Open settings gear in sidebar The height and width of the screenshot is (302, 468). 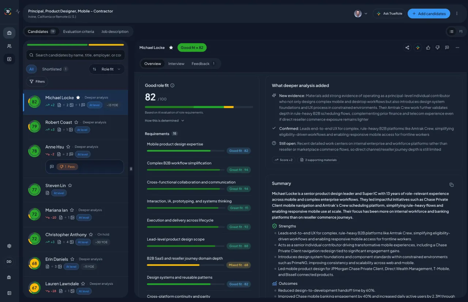click(9, 246)
